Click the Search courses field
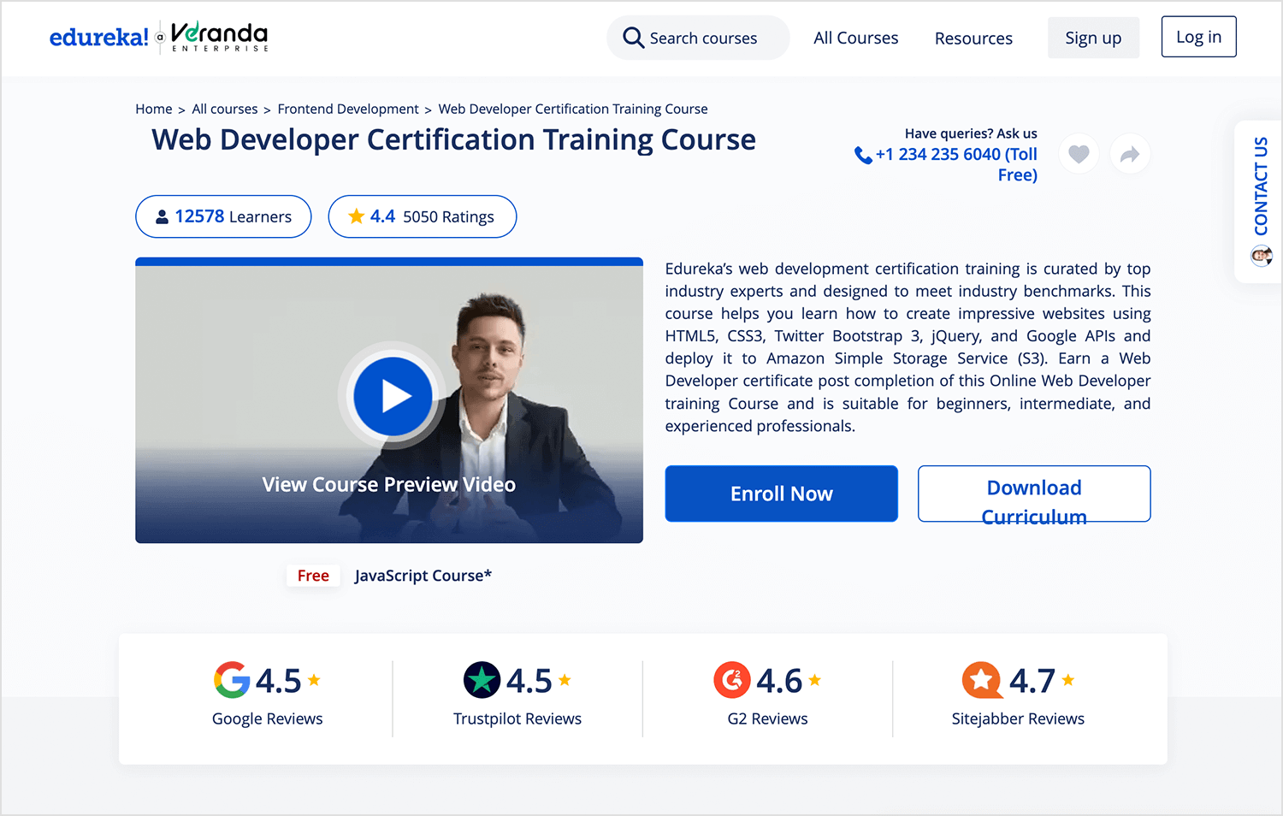The width and height of the screenshot is (1283, 816). 698,38
